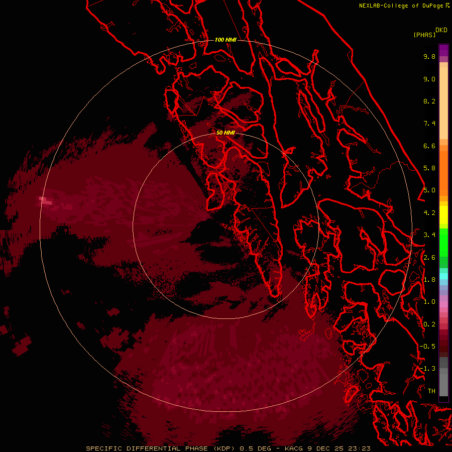This screenshot has width=452, height=452.
Task: Click the 9.8 scale value
Action: 429,56
